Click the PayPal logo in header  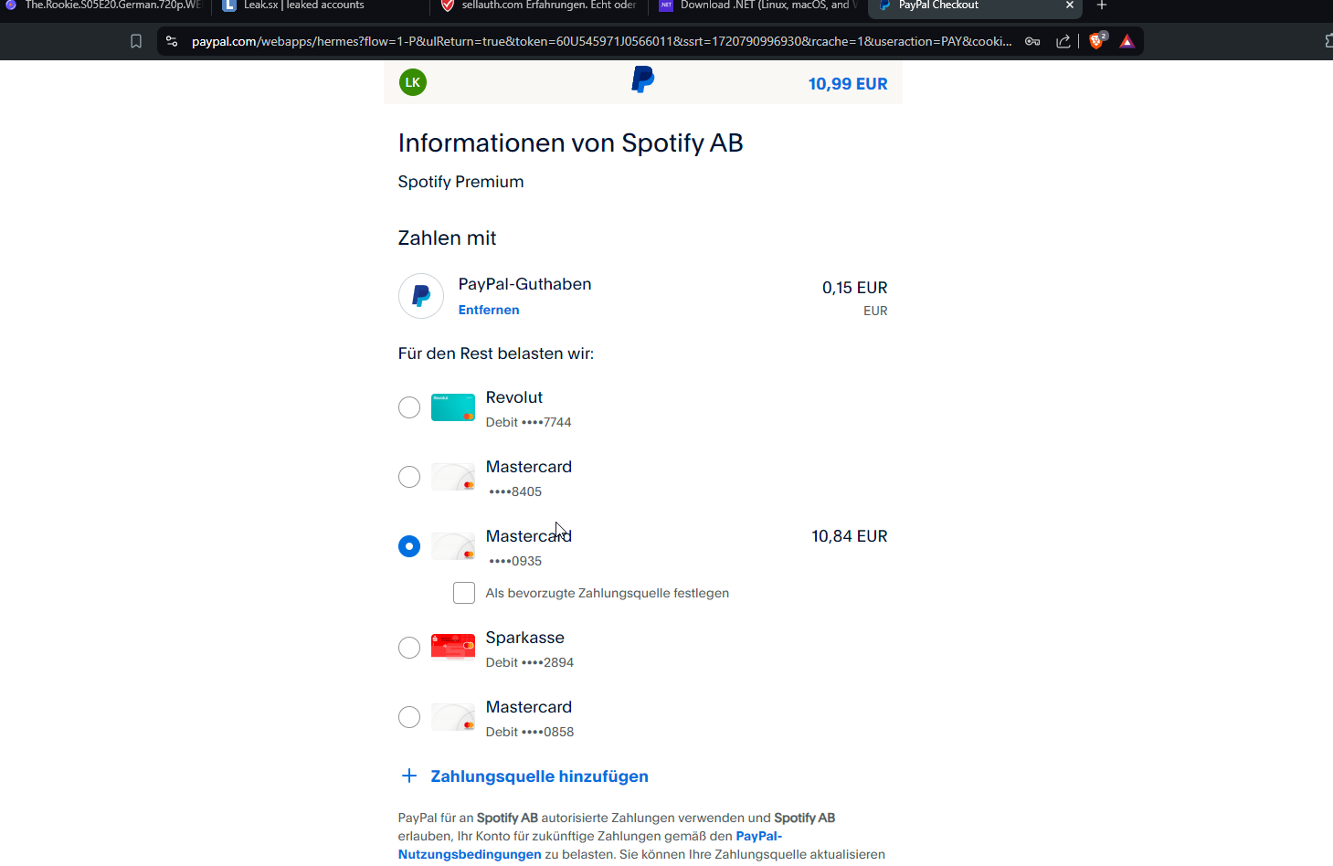pos(643,80)
